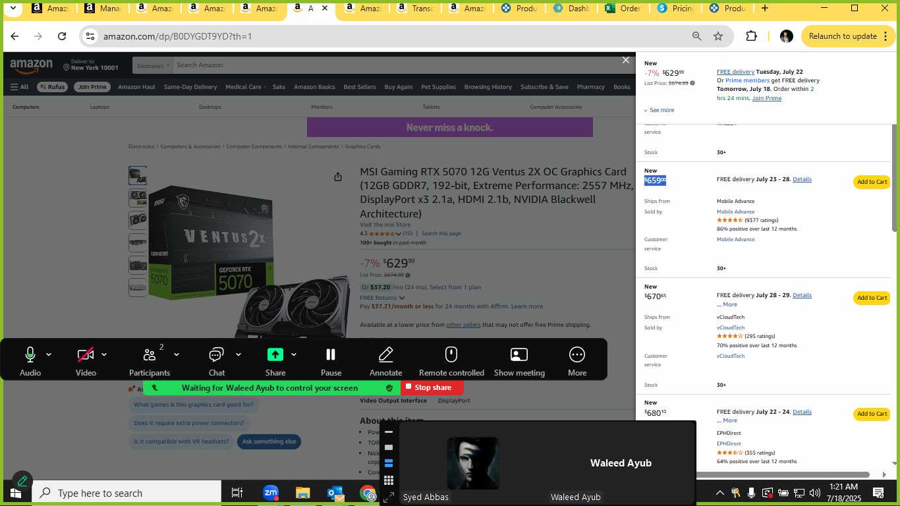
Task: Click the green Zoom Share icon
Action: (275, 354)
